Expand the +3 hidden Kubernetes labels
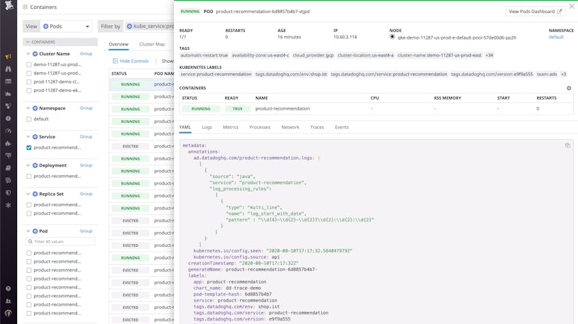Image resolution: width=578 pixels, height=324 pixels. click(x=564, y=74)
